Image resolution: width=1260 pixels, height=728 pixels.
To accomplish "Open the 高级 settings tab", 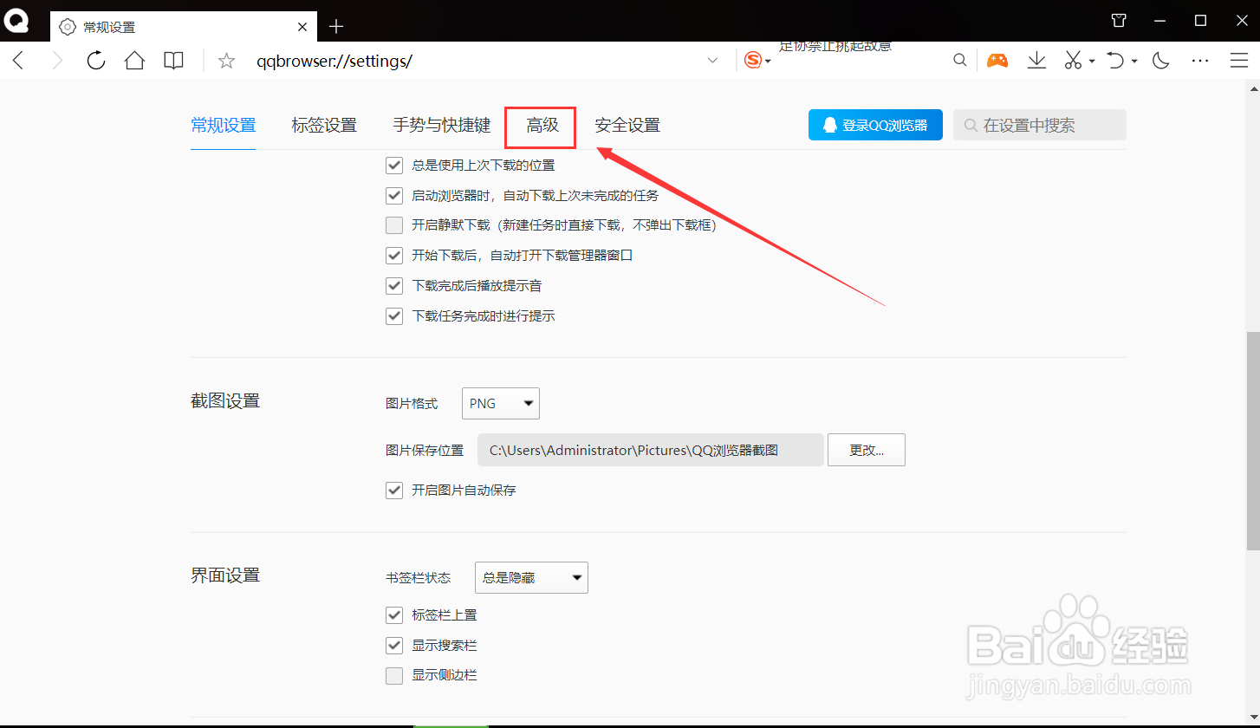I will pyautogui.click(x=542, y=126).
